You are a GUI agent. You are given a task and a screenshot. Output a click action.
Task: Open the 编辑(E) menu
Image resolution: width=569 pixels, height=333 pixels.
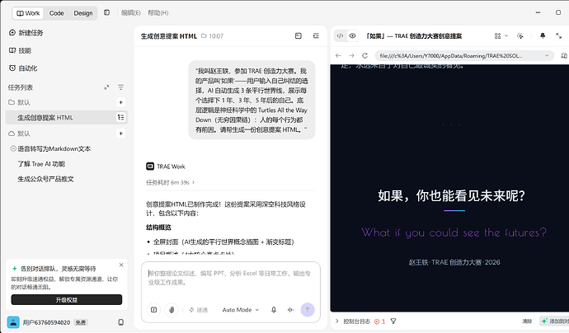pyautogui.click(x=130, y=12)
